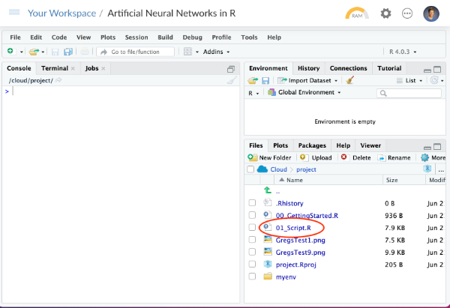Open project settings gear icon

coord(385,13)
